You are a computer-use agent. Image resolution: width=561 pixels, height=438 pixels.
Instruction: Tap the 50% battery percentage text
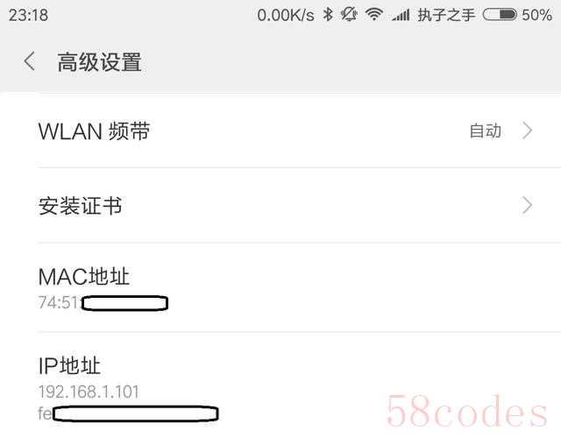(x=536, y=15)
